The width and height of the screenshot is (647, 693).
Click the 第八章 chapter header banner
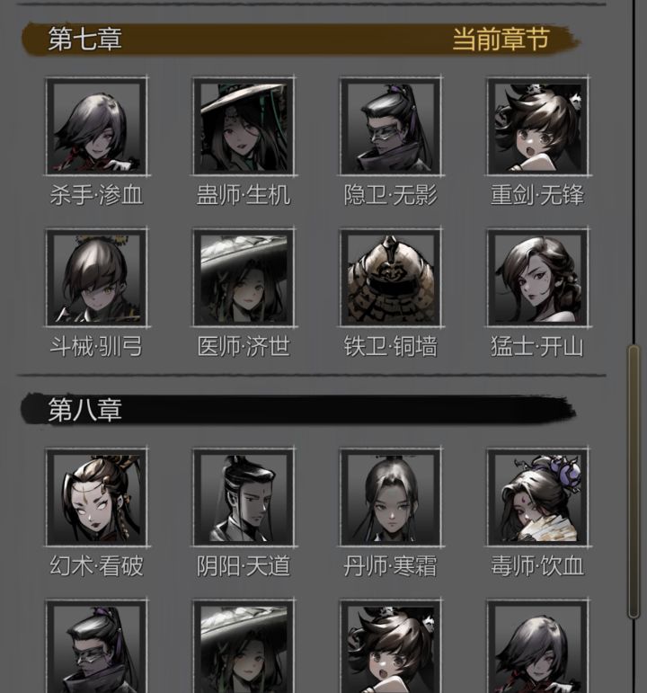[x=298, y=410]
